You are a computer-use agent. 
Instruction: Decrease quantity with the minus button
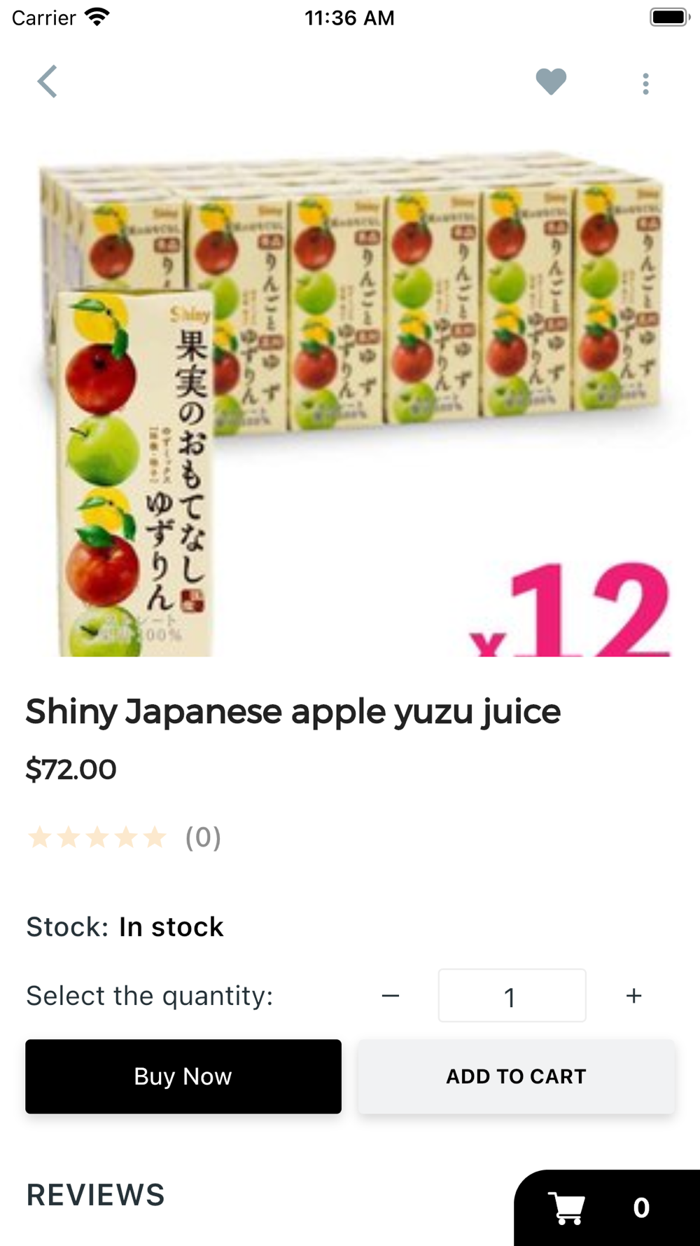(x=391, y=996)
